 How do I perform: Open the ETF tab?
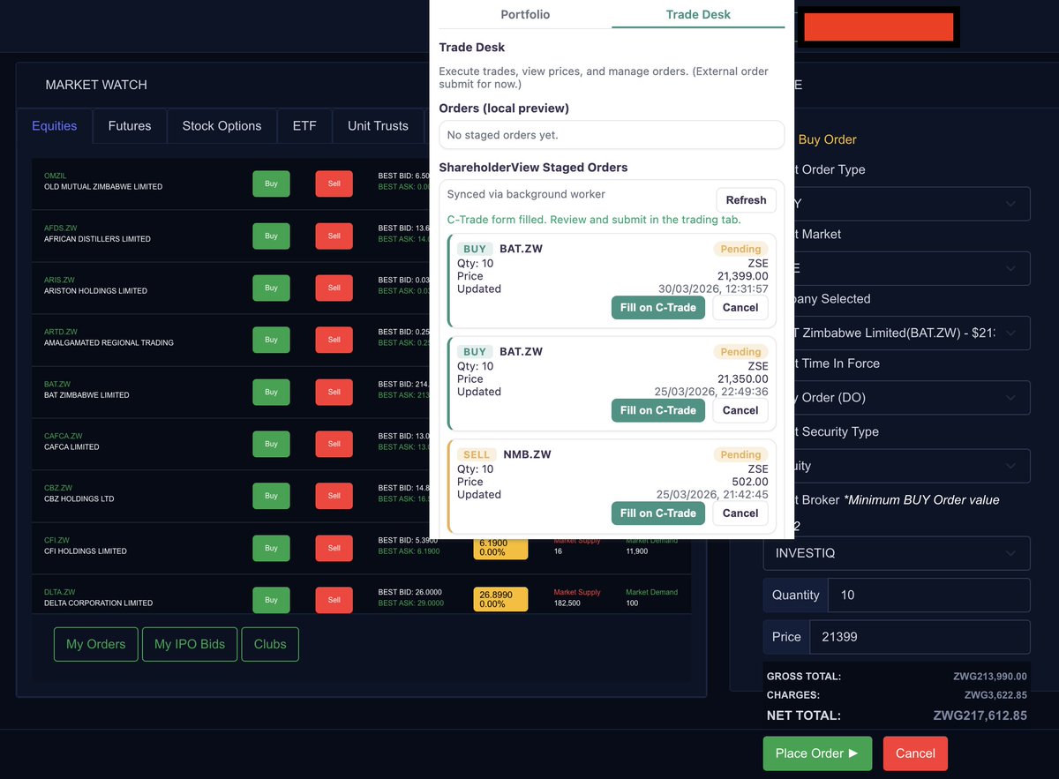[x=304, y=126]
